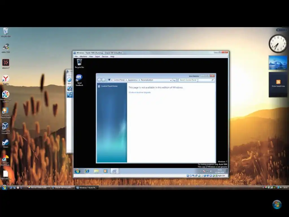This screenshot has height=217, width=289.
Task: Select host Recycle Bin desktop icon
Action: pos(6,32)
